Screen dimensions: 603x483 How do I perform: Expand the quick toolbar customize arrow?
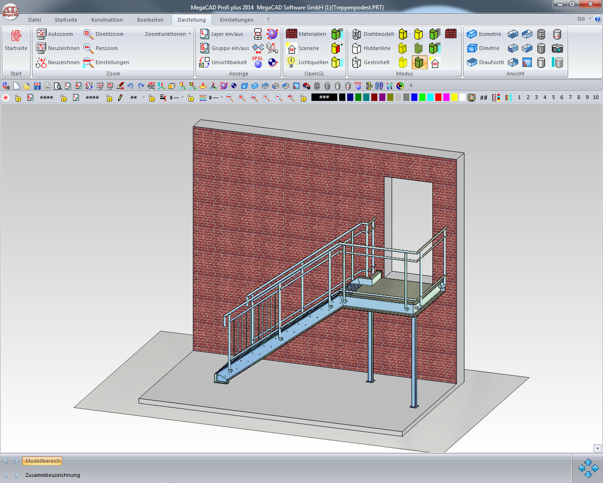click(x=411, y=86)
